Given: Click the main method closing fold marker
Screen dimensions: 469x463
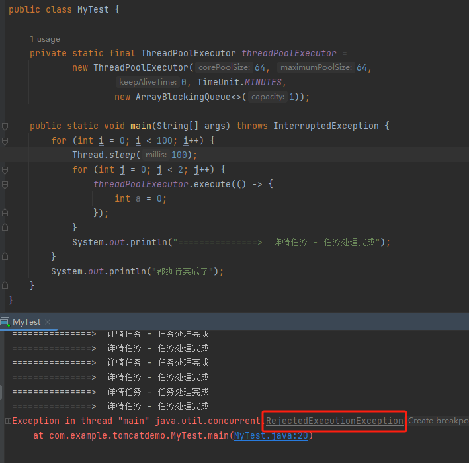Looking at the screenshot, I should [5, 286].
